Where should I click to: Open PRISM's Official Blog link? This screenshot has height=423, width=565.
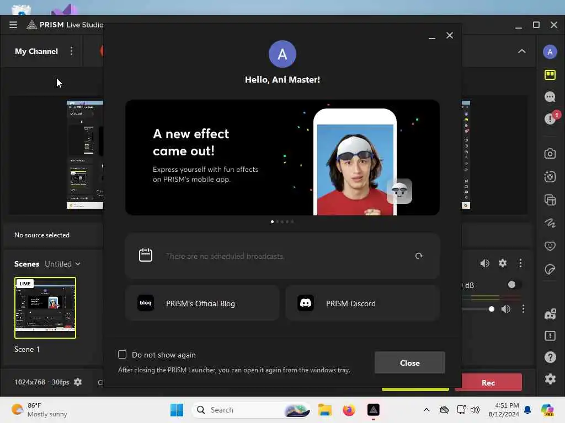tap(202, 303)
